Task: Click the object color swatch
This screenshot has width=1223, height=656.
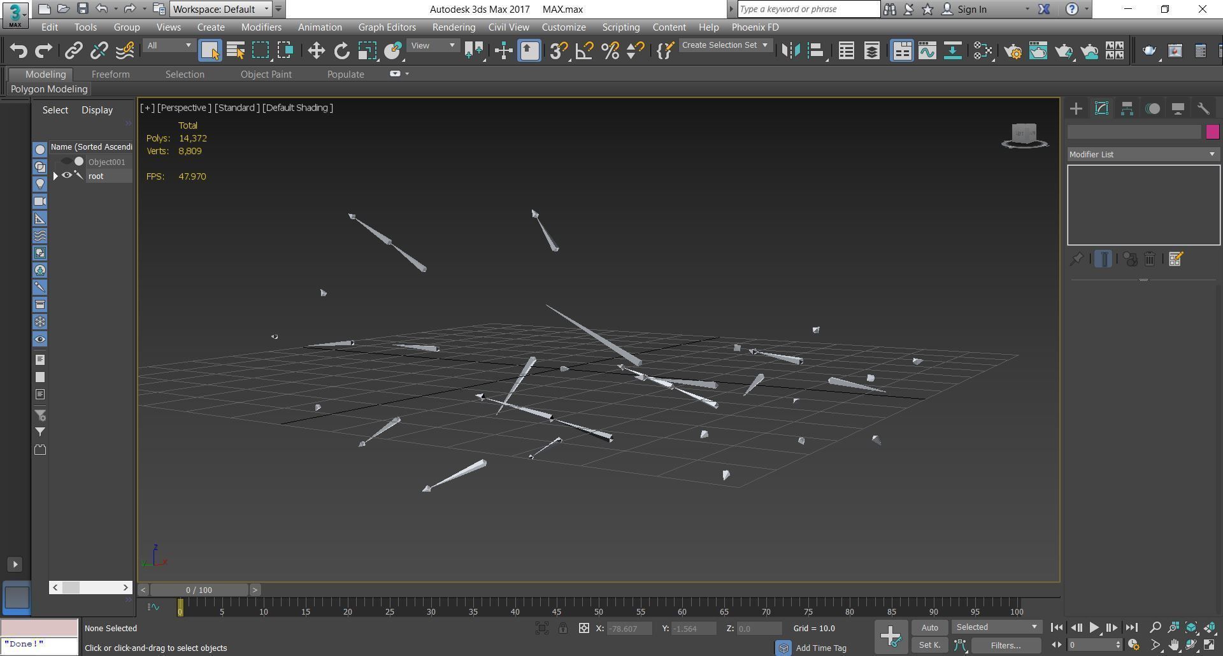Action: pos(1212,132)
